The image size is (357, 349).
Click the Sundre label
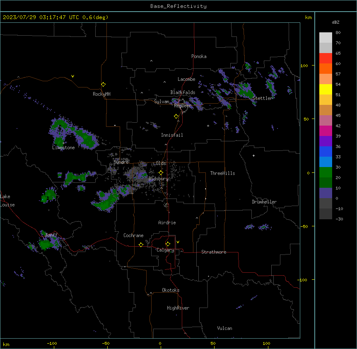pos(121,162)
